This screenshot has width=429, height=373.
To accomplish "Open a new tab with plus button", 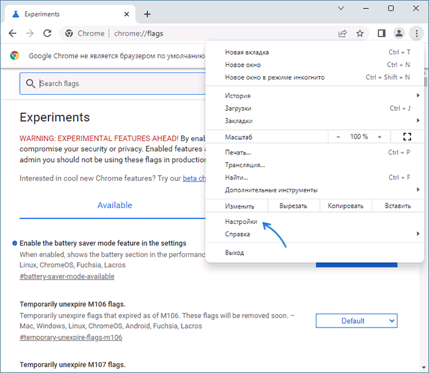I will pyautogui.click(x=147, y=14).
